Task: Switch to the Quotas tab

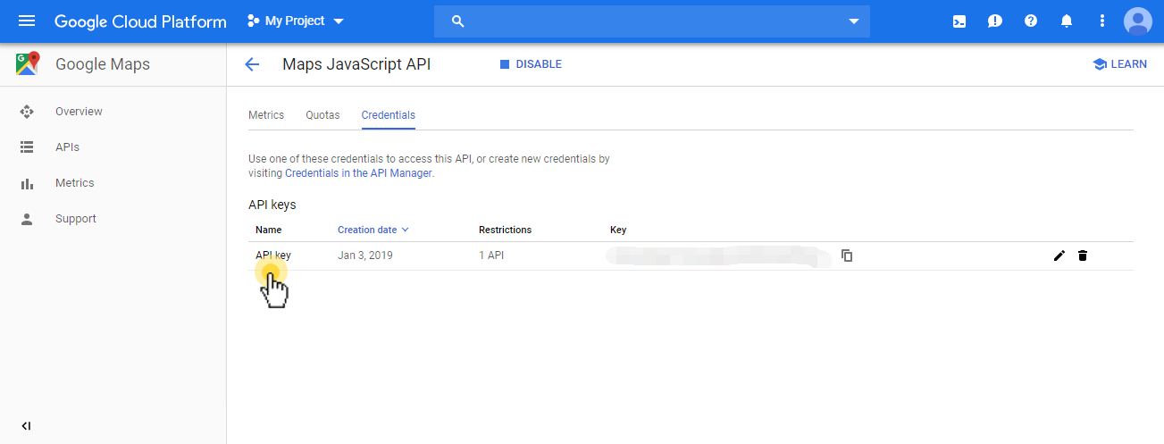Action: pos(322,115)
